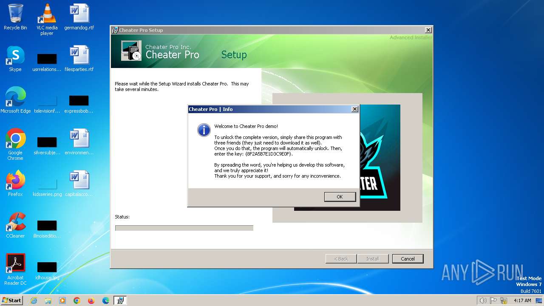This screenshot has height=306, width=544.
Task: Open the Windows Start menu
Action: coord(11,300)
